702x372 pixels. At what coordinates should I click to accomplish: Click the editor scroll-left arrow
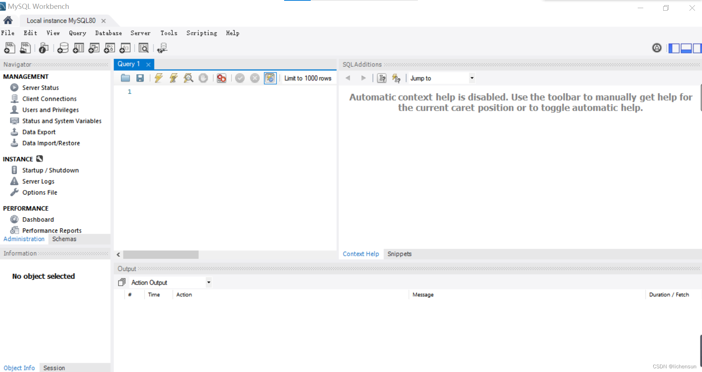pyautogui.click(x=118, y=255)
